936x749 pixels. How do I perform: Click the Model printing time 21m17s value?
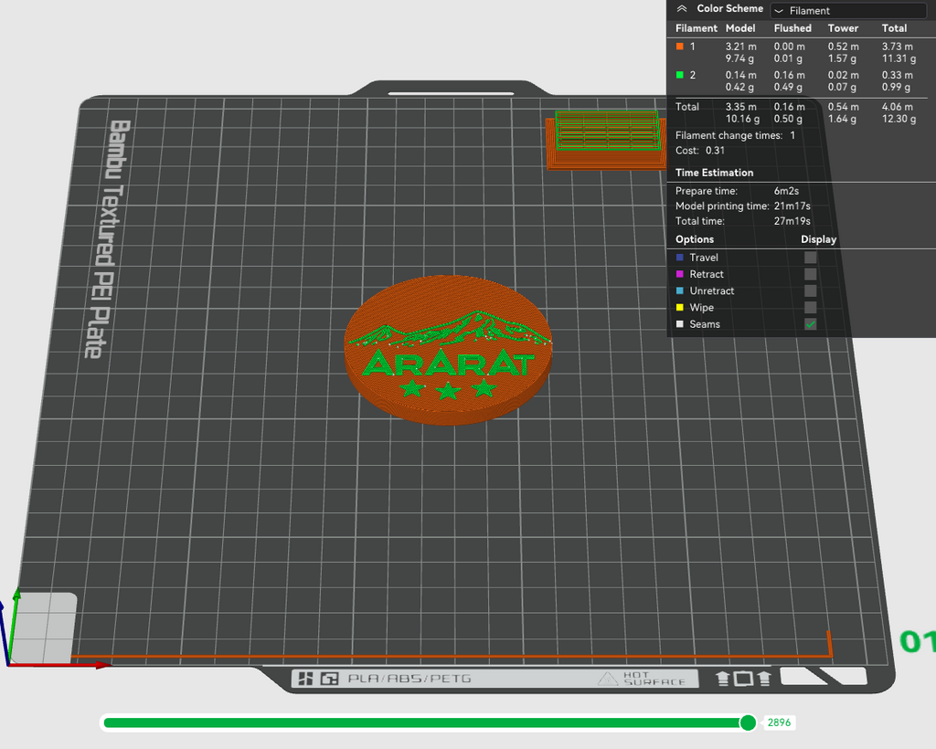click(x=792, y=206)
